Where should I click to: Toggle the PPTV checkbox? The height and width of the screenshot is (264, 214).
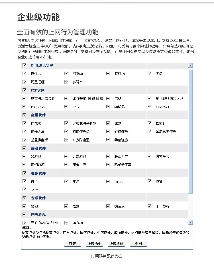coord(66,107)
